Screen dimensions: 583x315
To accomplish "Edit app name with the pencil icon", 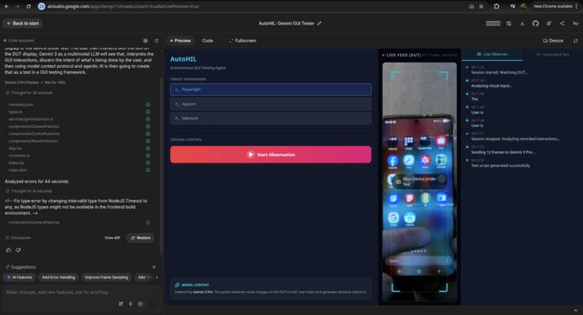I will (x=319, y=23).
